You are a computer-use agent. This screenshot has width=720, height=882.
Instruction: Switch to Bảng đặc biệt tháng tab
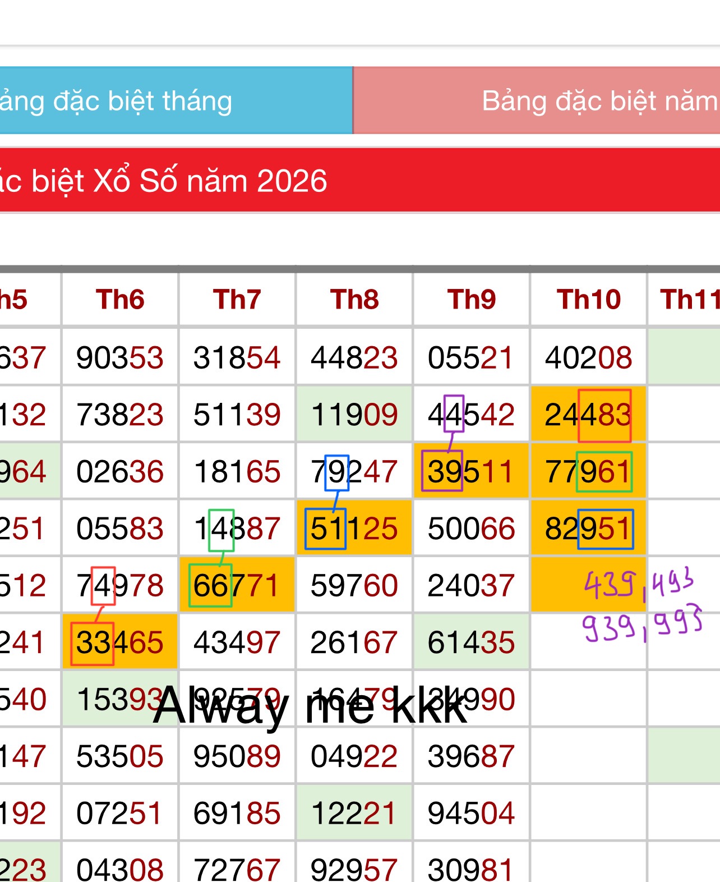click(x=176, y=100)
